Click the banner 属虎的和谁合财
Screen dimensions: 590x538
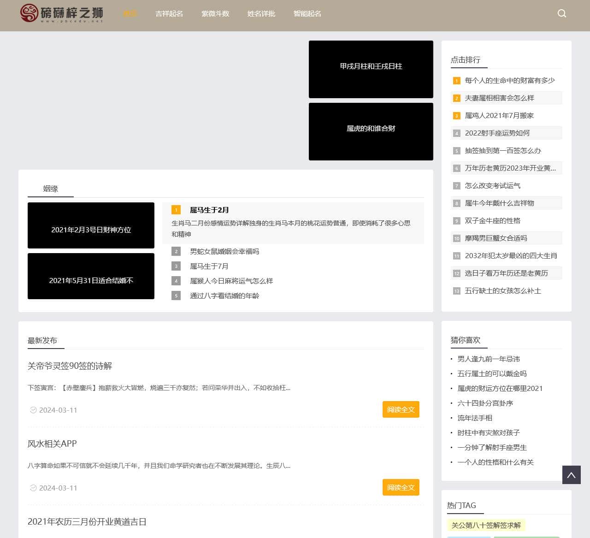[371, 132]
